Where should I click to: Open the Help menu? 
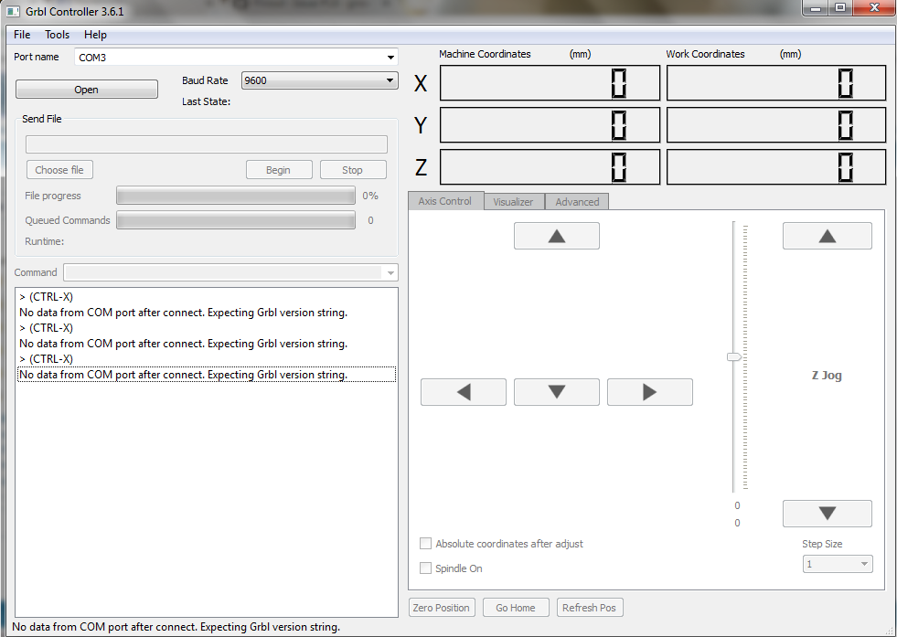pyautogui.click(x=95, y=35)
